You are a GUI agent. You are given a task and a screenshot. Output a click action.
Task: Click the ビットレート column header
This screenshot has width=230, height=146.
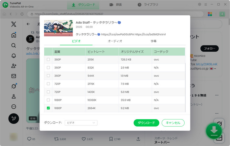pyautogui.click(x=102, y=52)
